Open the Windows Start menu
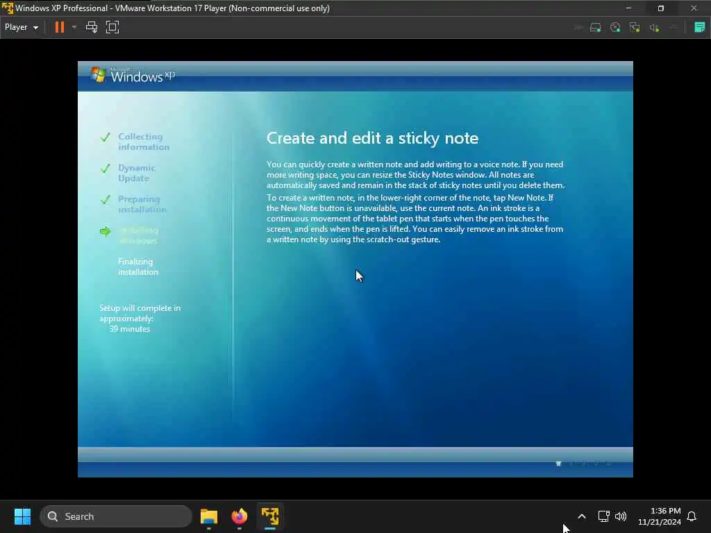This screenshot has height=533, width=711. tap(22, 516)
